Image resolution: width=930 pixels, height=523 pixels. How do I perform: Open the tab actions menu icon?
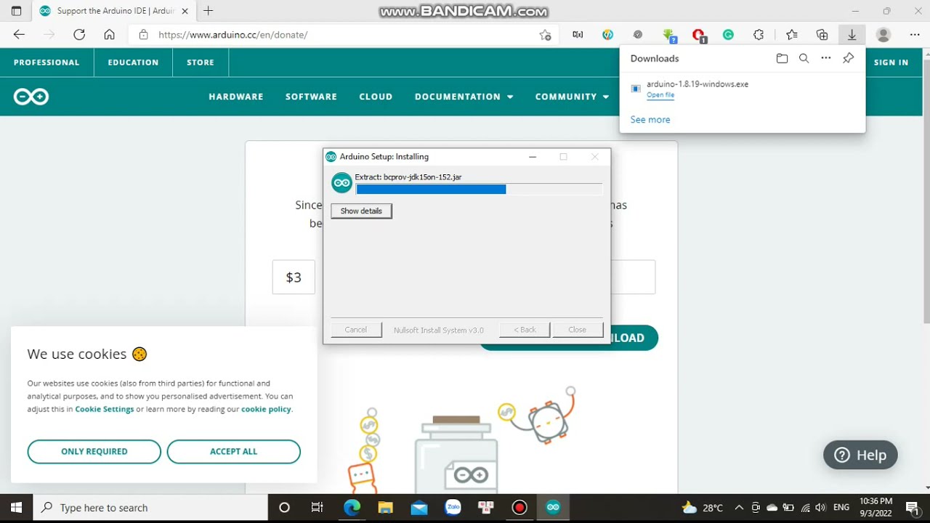point(16,11)
